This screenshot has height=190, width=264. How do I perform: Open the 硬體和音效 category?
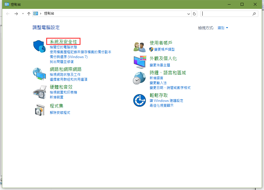click(61, 87)
